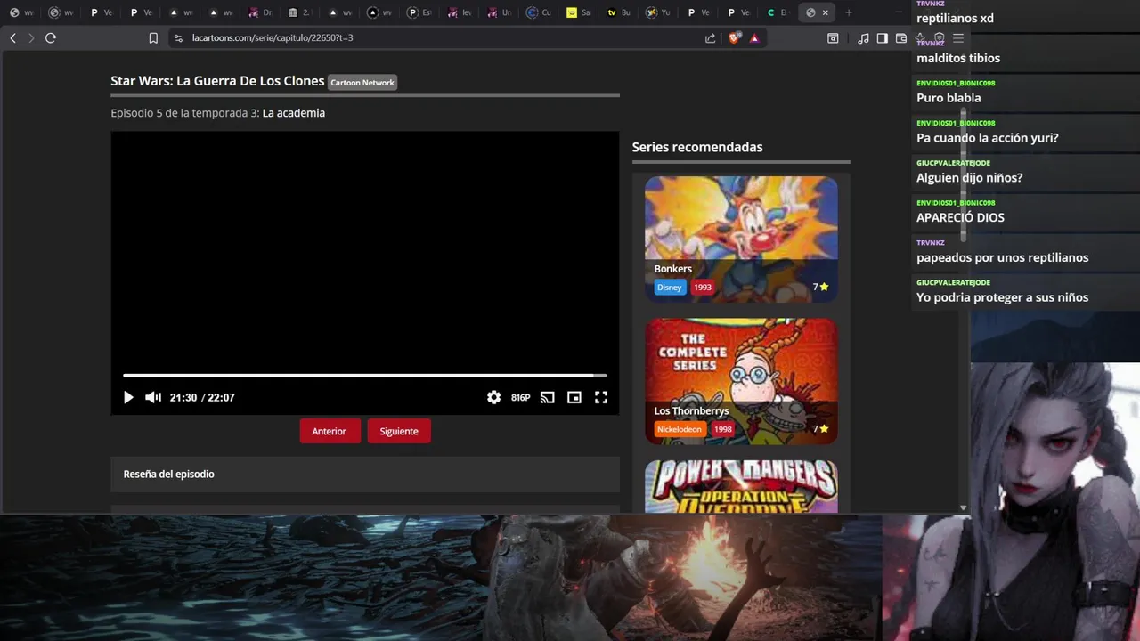Image resolution: width=1140 pixels, height=641 pixels.
Task: Expand Reseña del episodio section
Action: (365, 475)
